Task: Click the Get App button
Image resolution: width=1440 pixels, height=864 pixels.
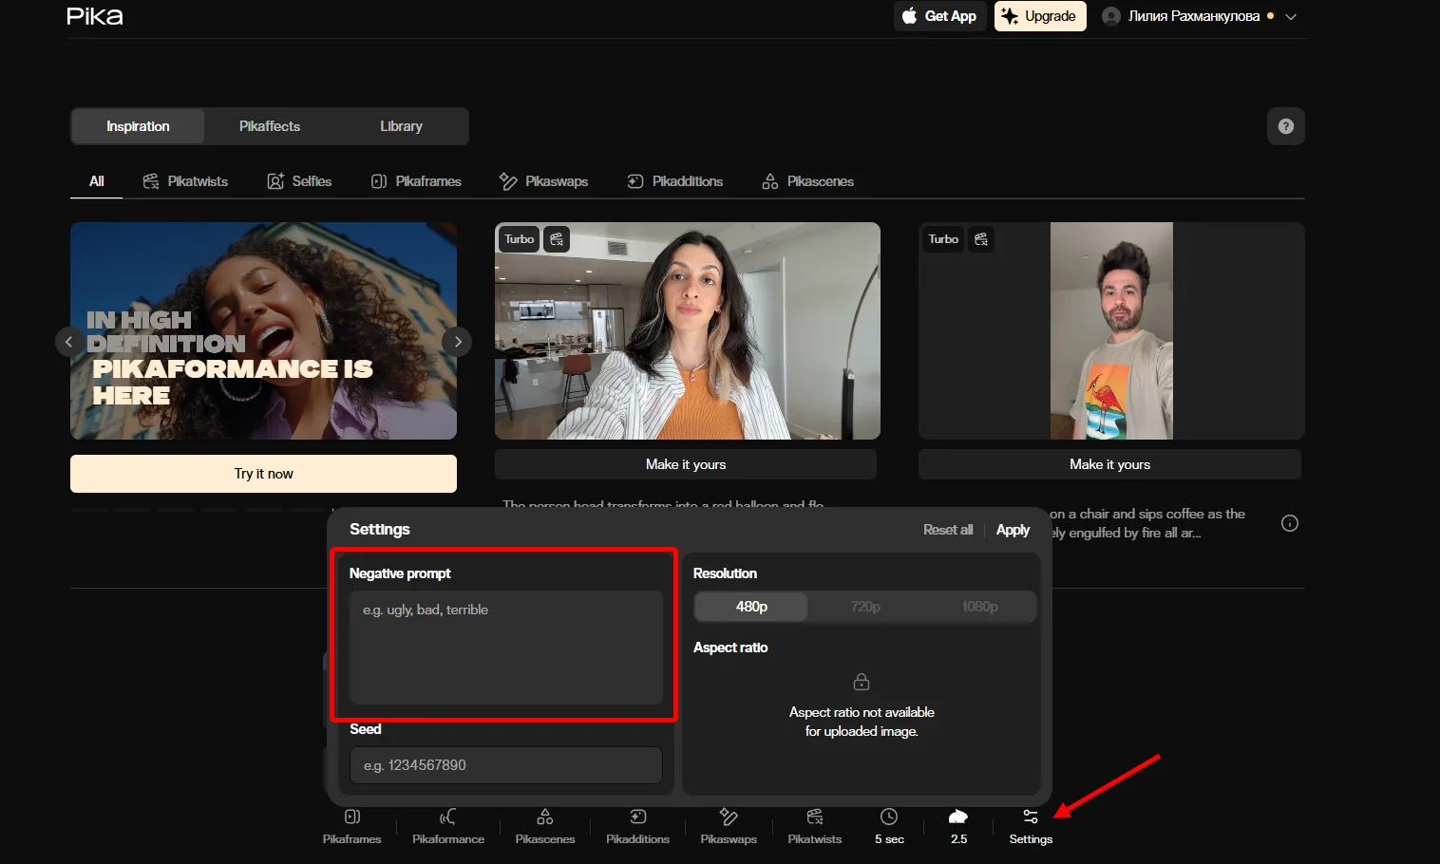Action: click(x=938, y=16)
